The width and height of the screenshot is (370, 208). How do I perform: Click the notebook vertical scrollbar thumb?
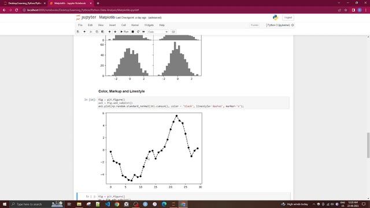click(x=368, y=145)
